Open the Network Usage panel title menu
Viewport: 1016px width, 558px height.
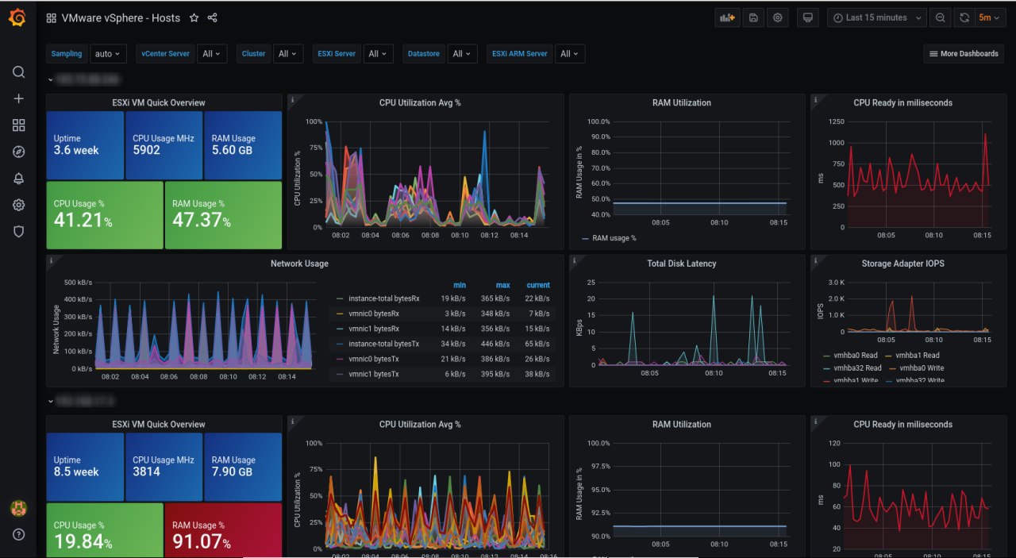(x=299, y=264)
